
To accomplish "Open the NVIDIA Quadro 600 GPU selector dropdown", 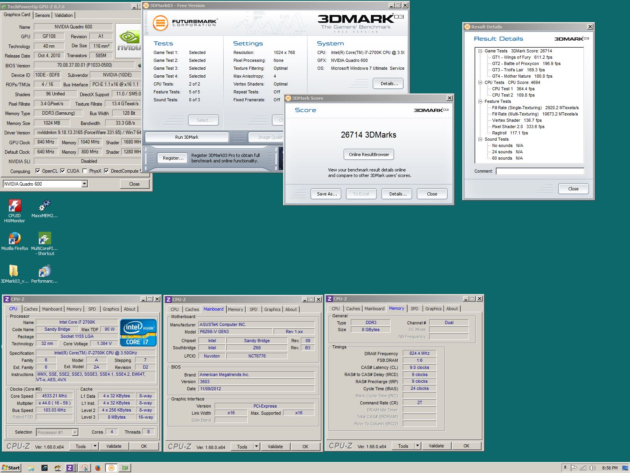I will tap(84, 184).
